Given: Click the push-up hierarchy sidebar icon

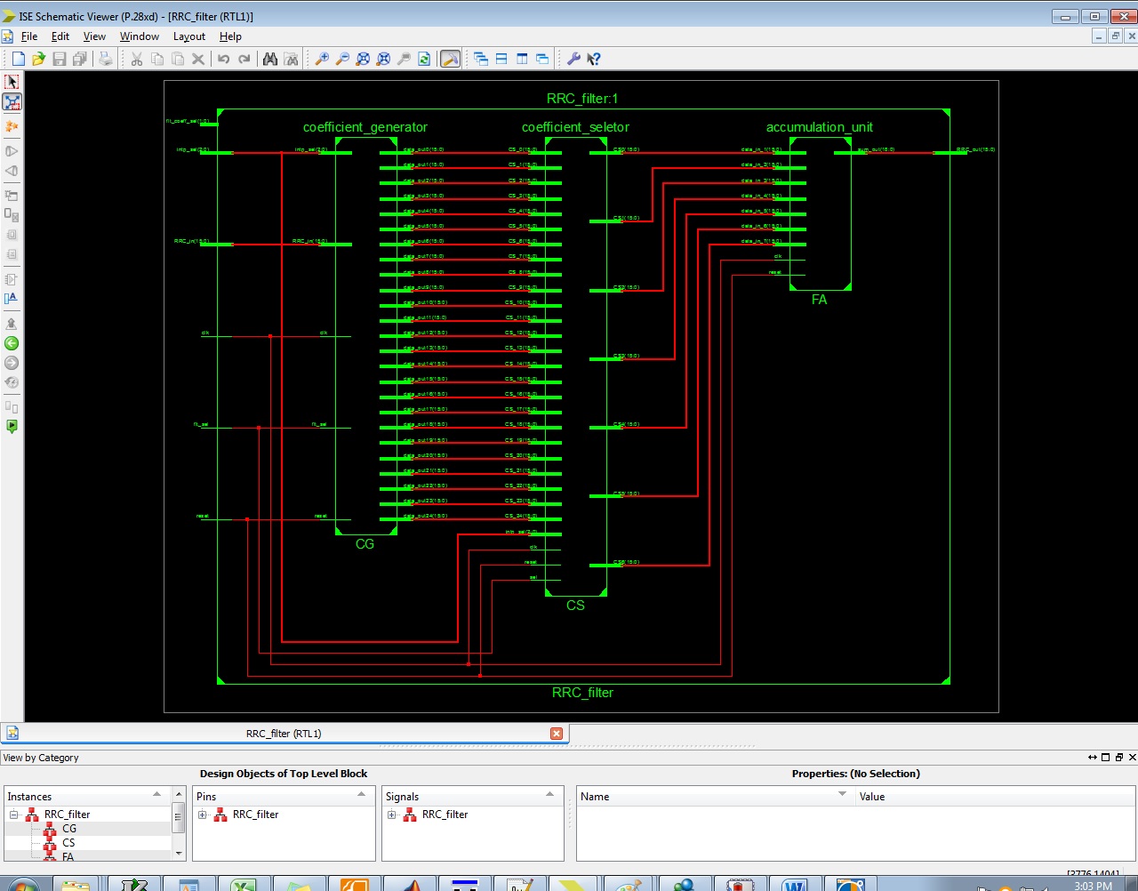Looking at the screenshot, I should 12,324.
